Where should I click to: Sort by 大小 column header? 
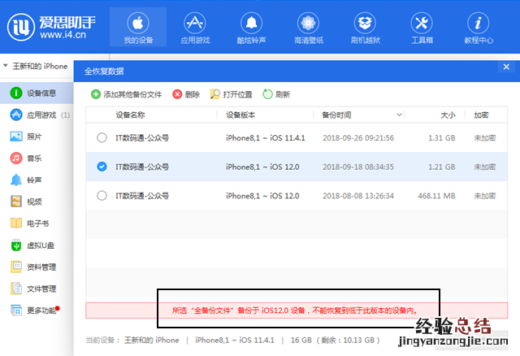(448, 115)
